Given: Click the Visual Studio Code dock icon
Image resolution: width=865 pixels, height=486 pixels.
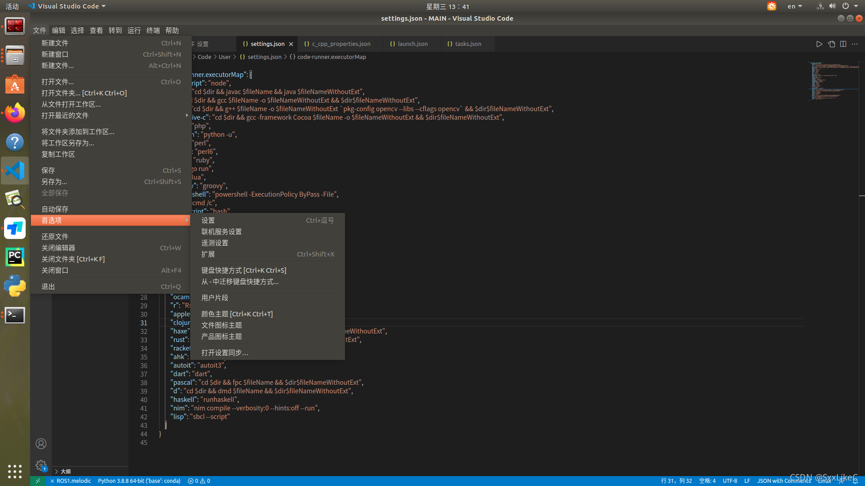Looking at the screenshot, I should pyautogui.click(x=15, y=171).
